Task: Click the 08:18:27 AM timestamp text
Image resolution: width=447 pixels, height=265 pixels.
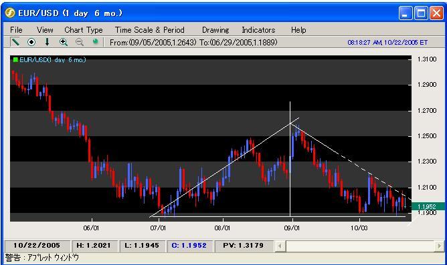Action: (387, 43)
